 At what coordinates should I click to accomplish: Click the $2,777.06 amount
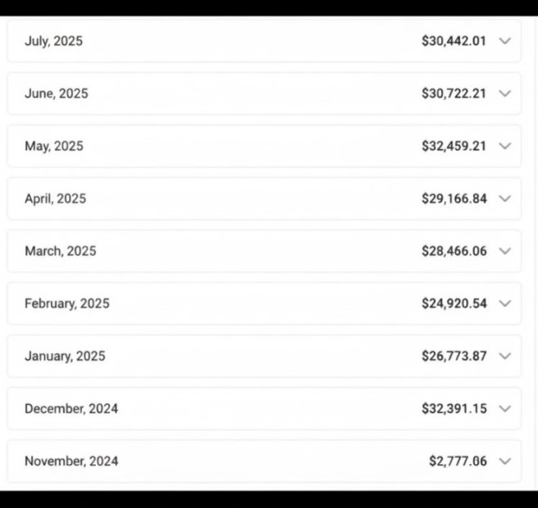click(458, 461)
